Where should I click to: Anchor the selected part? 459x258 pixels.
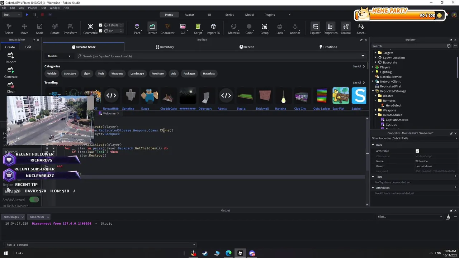(x=295, y=29)
